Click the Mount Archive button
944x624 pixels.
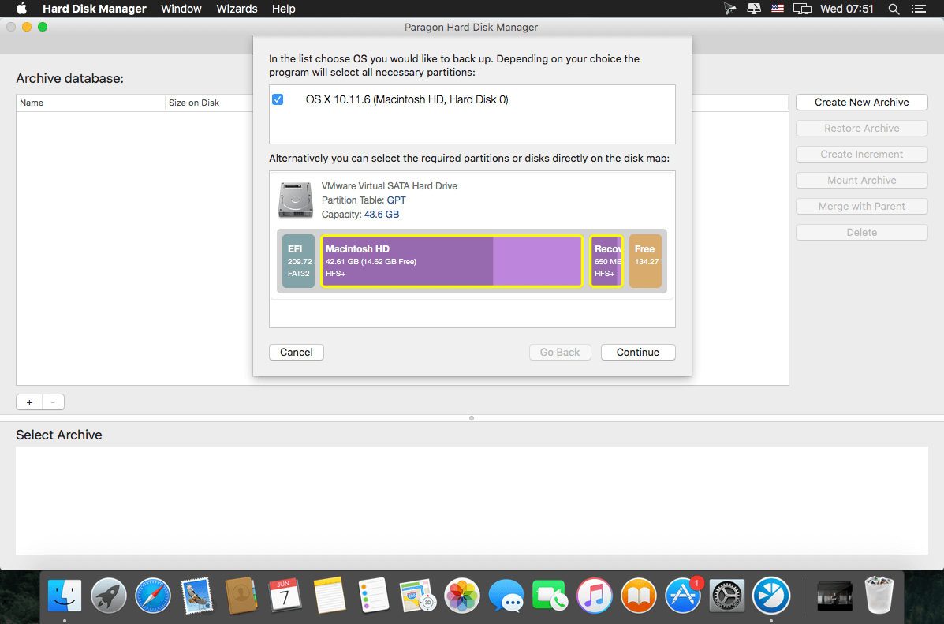coord(861,180)
